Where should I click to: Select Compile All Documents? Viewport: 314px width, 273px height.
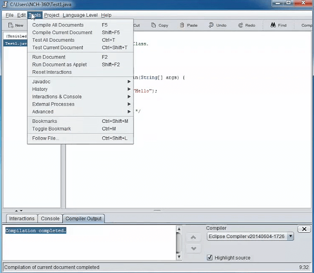(80, 25)
